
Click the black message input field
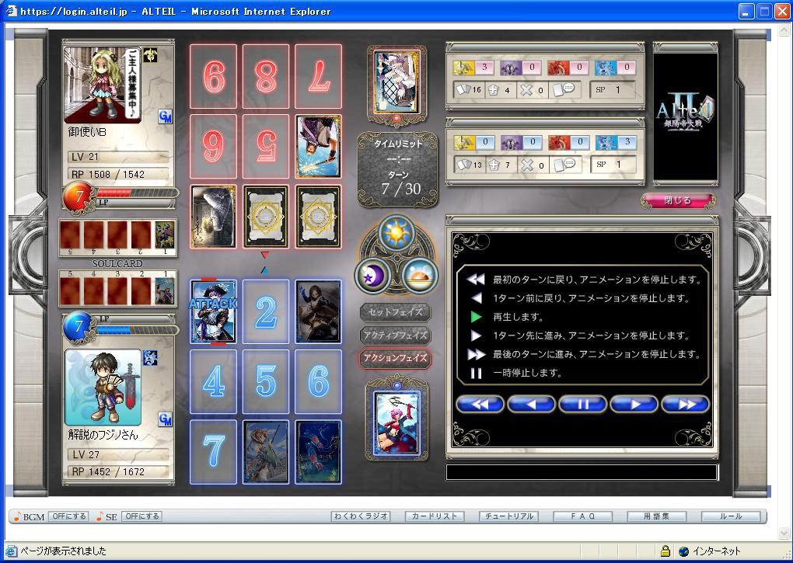click(582, 472)
